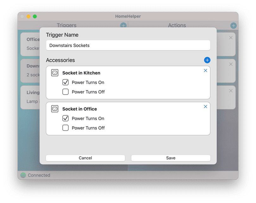256x203 pixels.
Task: Uncheck Power Turns On for Socket in Office
Action: (x=66, y=118)
